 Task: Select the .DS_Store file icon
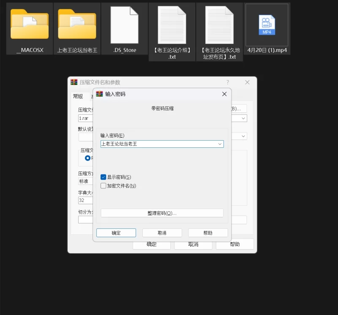124,25
